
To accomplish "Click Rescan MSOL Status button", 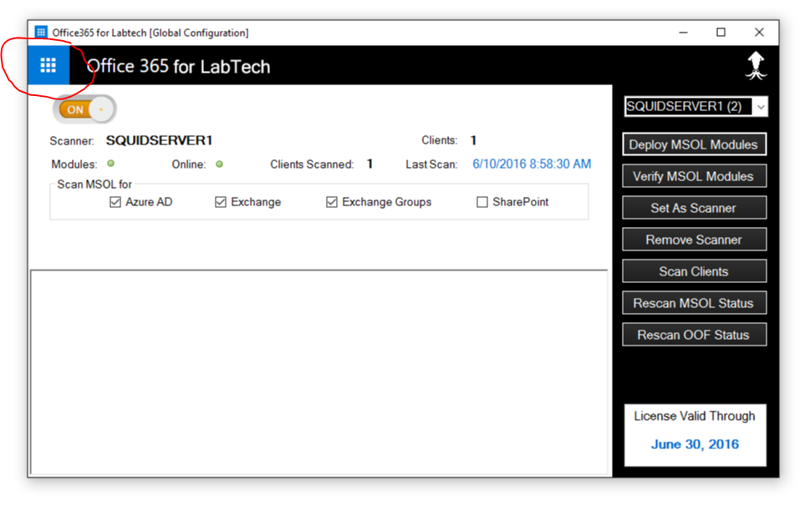I will tap(694, 303).
